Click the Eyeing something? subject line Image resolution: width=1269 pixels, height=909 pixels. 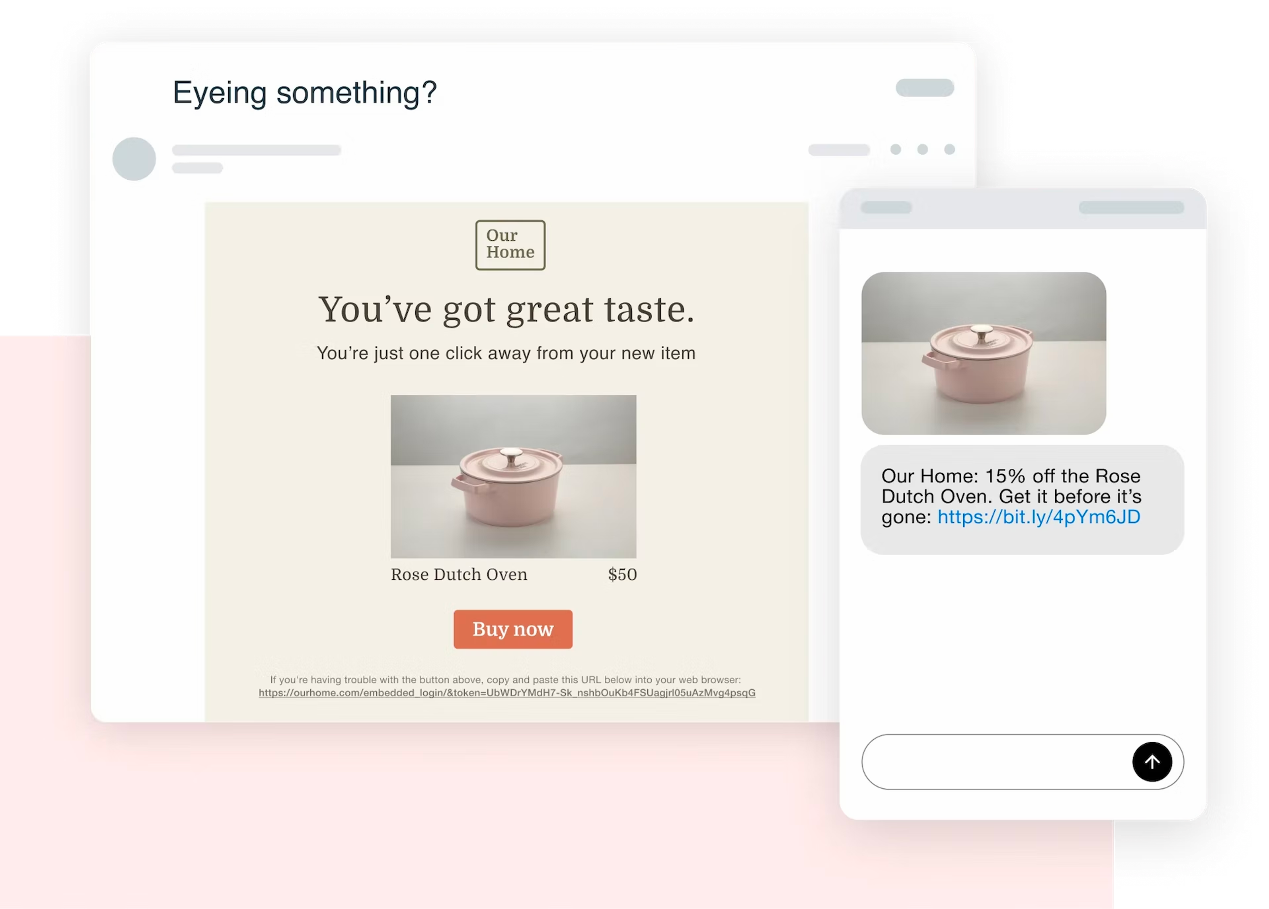pyautogui.click(x=304, y=92)
